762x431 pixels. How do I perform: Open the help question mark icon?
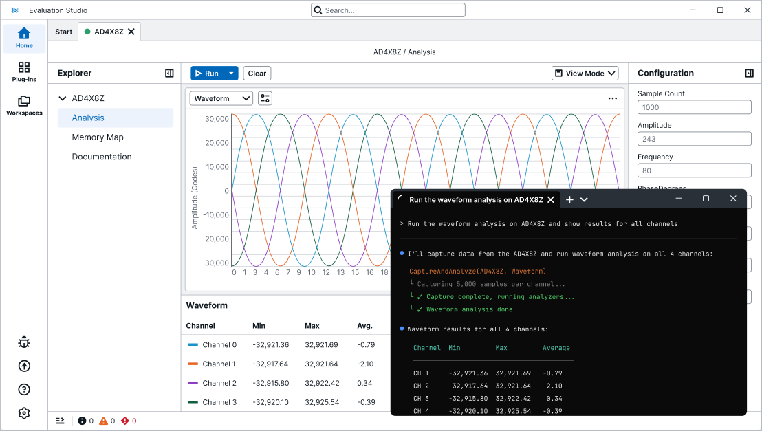24,389
